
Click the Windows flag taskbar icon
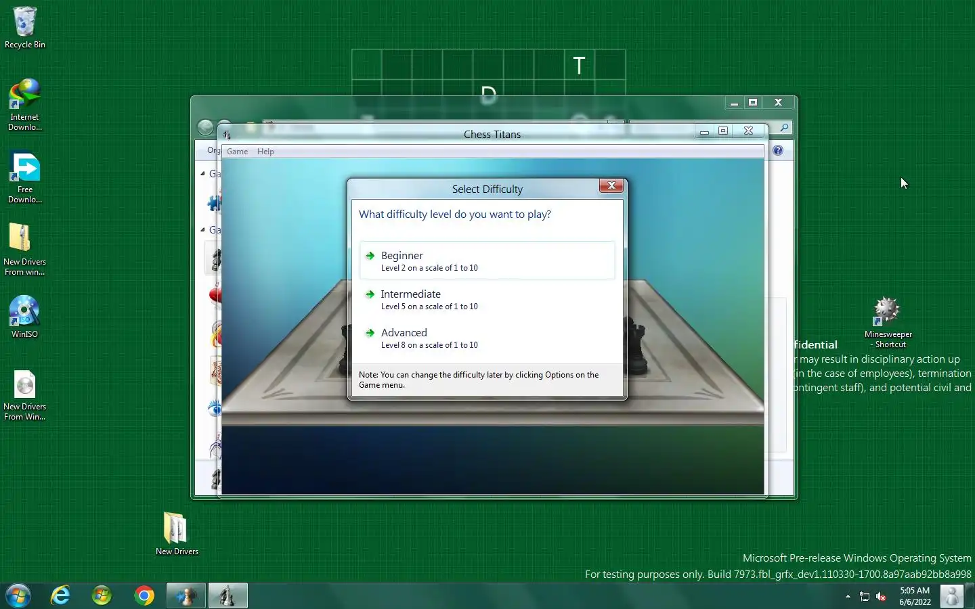click(102, 595)
